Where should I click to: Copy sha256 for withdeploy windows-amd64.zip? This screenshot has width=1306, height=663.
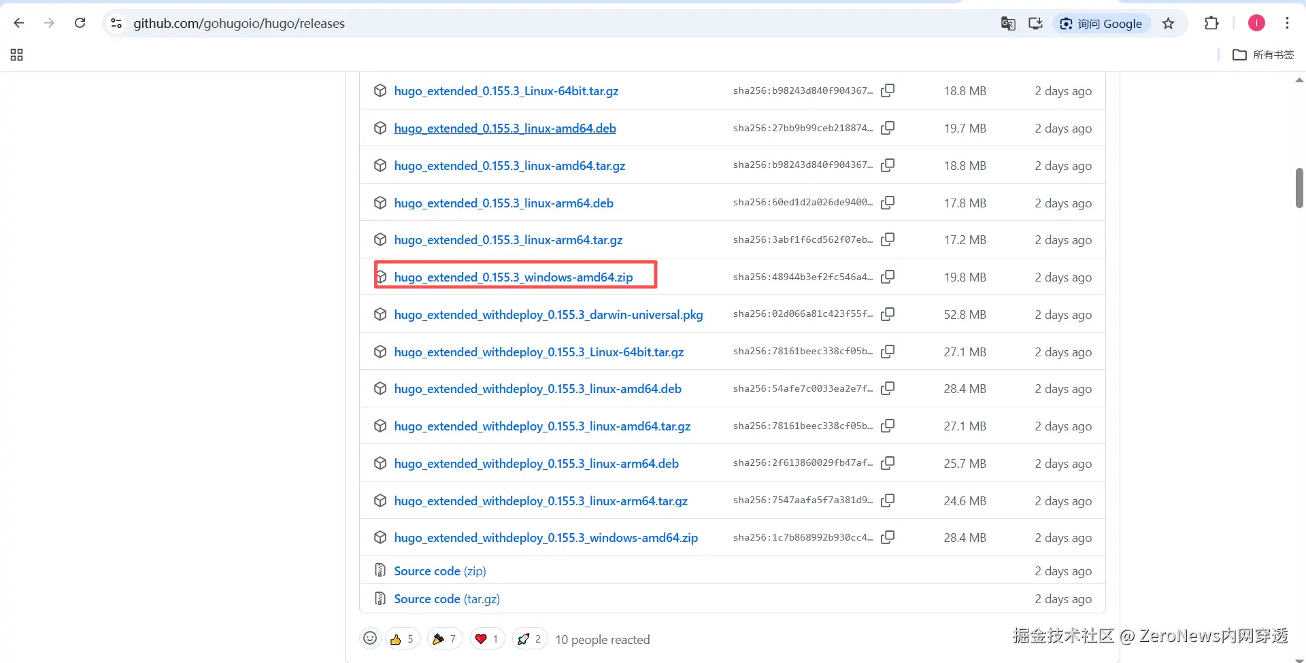tap(888, 537)
